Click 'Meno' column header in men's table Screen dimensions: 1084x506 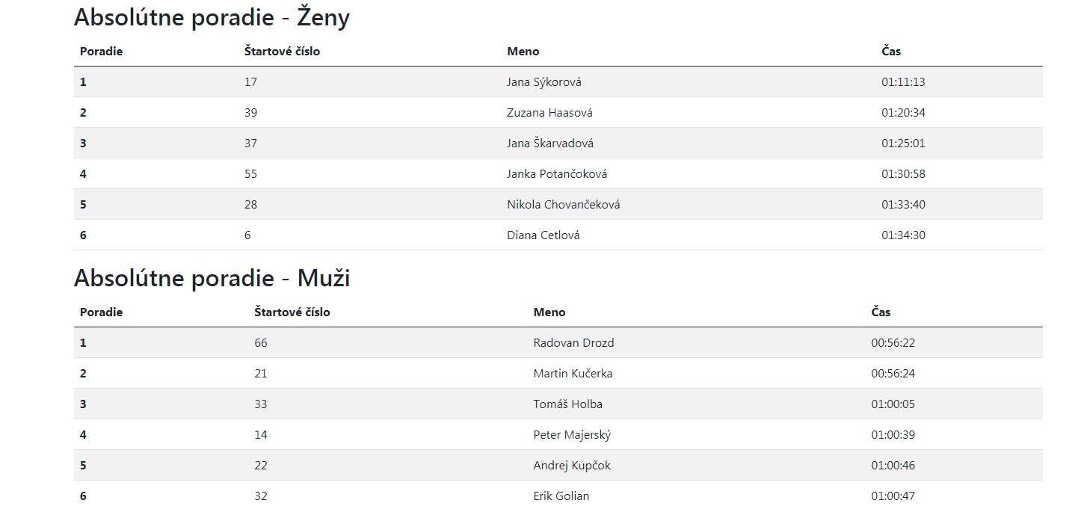(549, 312)
